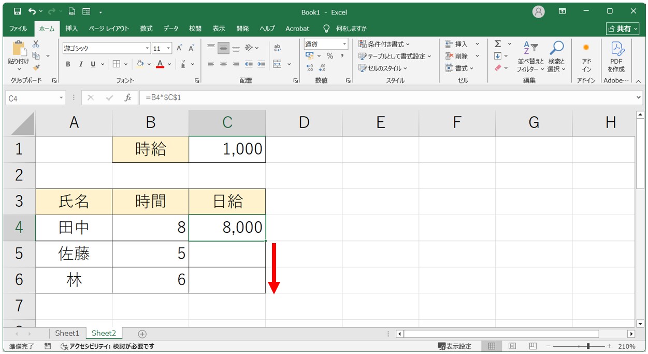Click the Fill Color paint bucket icon
The height and width of the screenshot is (354, 648).
(x=140, y=64)
